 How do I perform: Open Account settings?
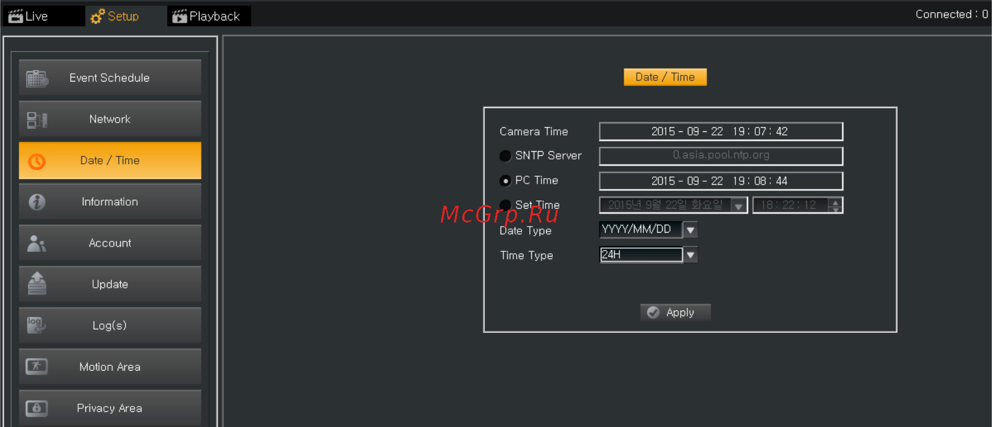pos(110,243)
